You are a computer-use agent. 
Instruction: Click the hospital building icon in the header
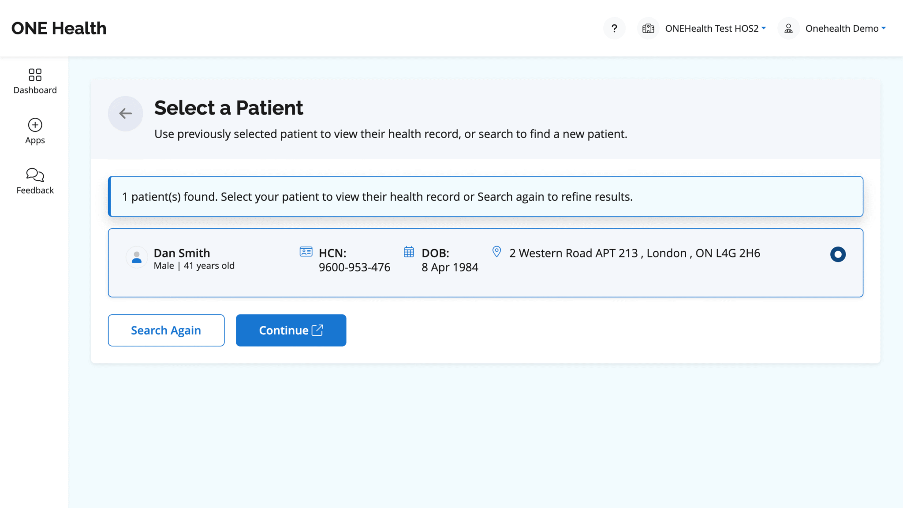[x=648, y=28]
